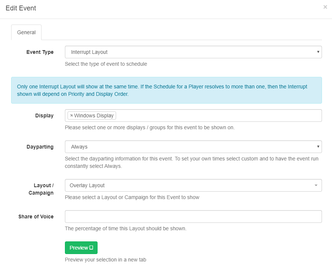
Task: Expand the Overlay Layout selection box
Action: [x=193, y=185]
